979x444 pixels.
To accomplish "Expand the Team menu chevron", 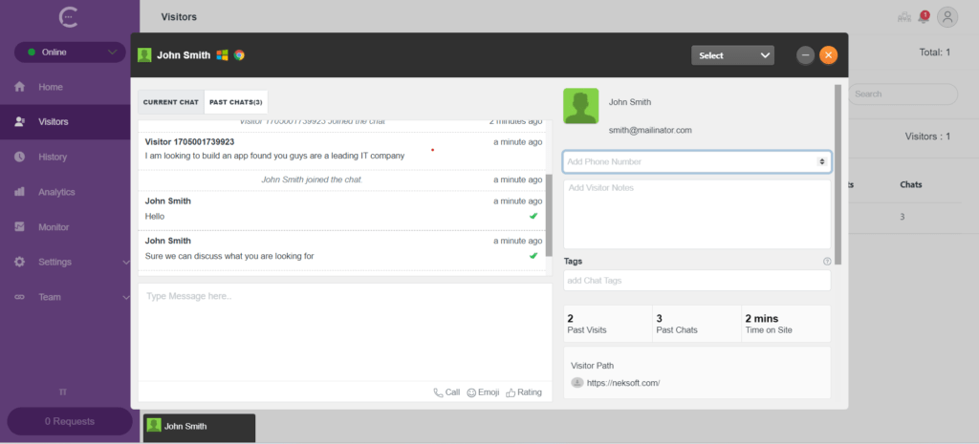I will tap(126, 298).
